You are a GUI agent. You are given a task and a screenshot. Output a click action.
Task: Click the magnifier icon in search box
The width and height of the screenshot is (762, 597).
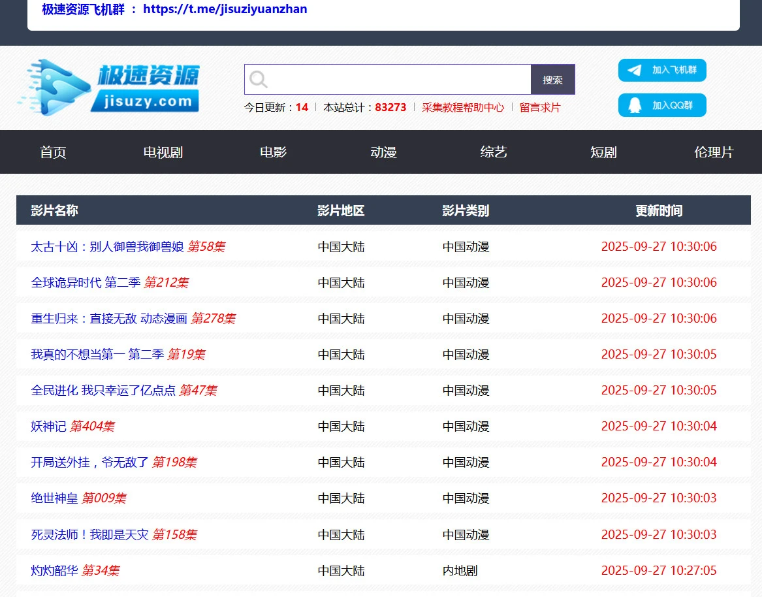(259, 80)
